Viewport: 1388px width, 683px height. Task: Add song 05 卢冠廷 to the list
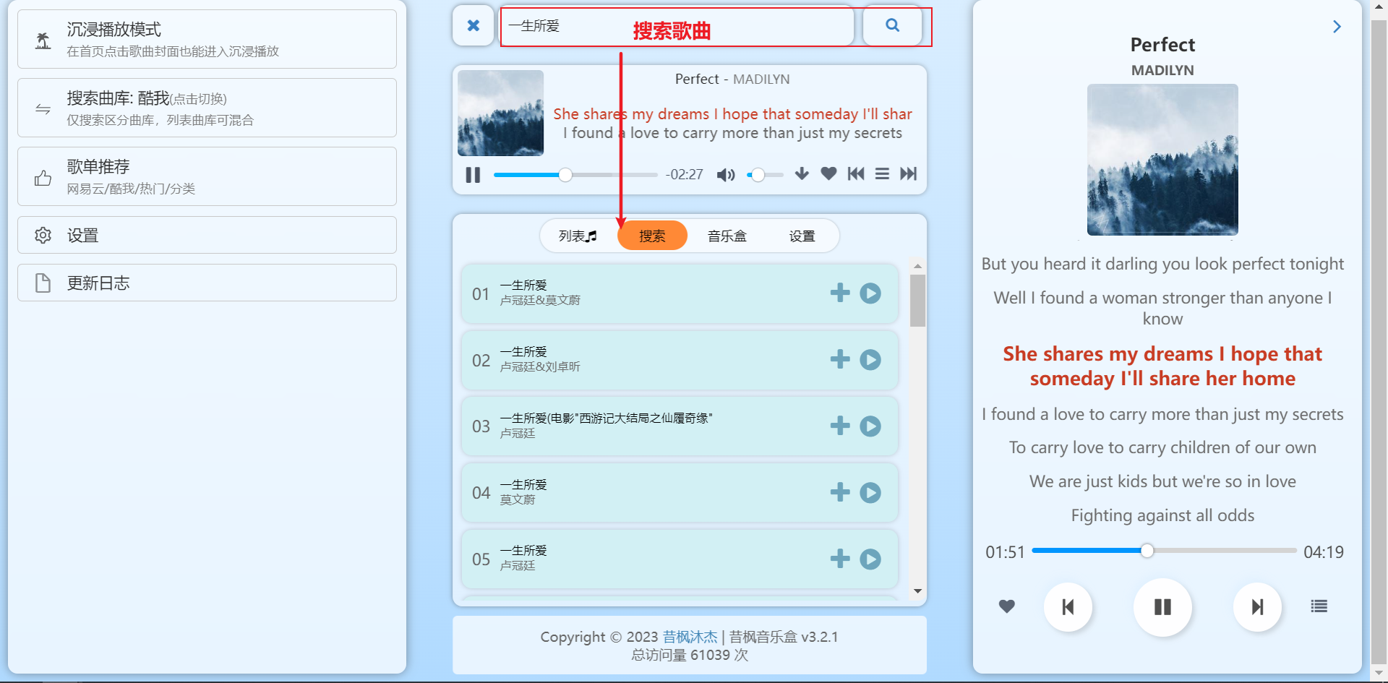click(840, 559)
